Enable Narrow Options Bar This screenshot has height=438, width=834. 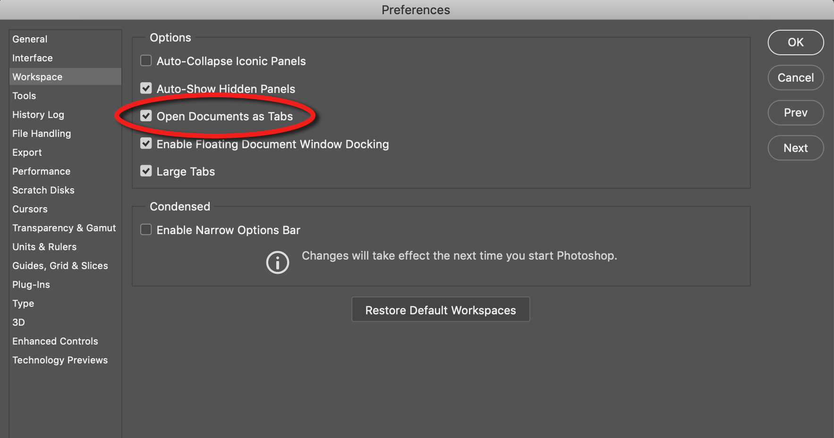coord(146,229)
